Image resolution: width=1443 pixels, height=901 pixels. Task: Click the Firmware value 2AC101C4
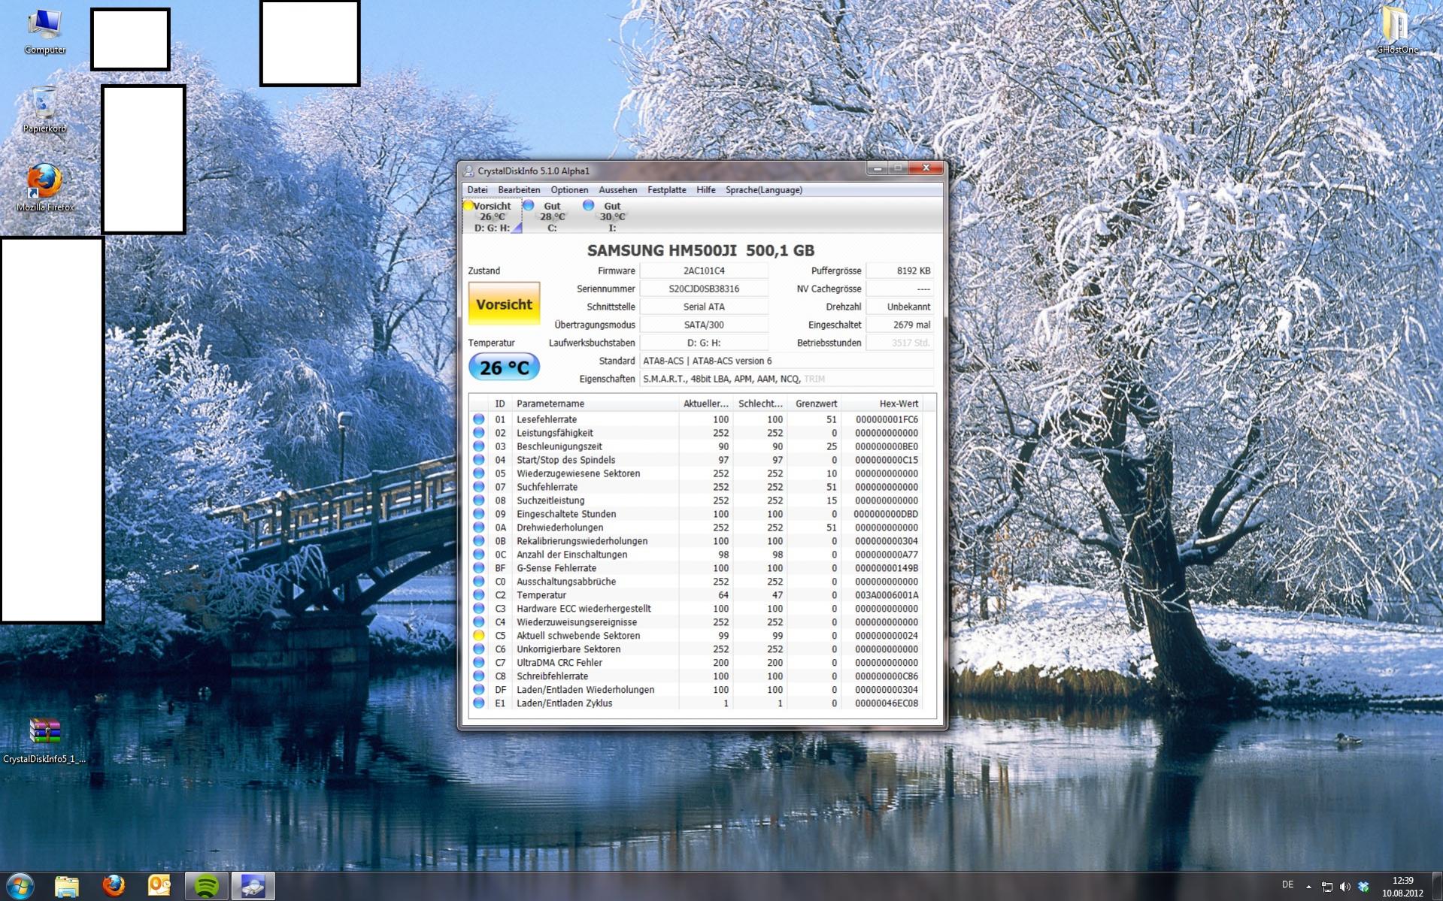(x=704, y=271)
